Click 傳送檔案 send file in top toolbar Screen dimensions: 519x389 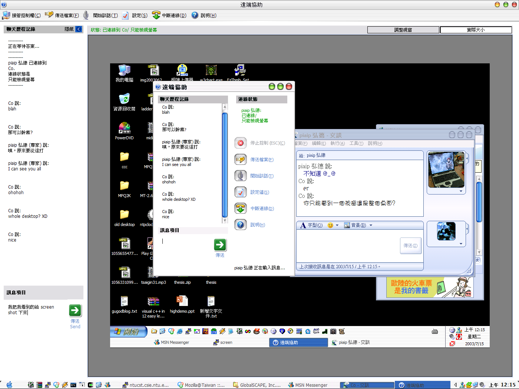point(62,15)
